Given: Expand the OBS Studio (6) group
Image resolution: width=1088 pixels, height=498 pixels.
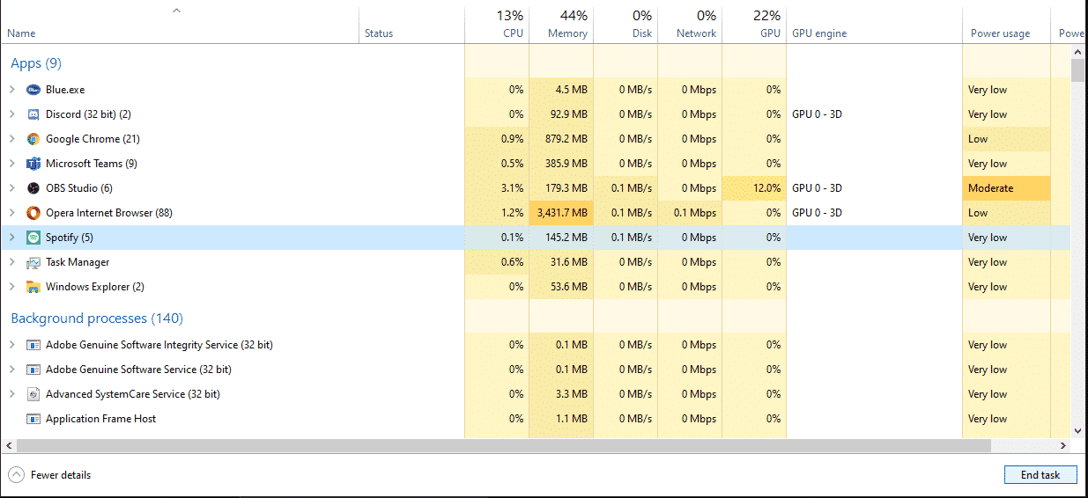Looking at the screenshot, I should 12,188.
